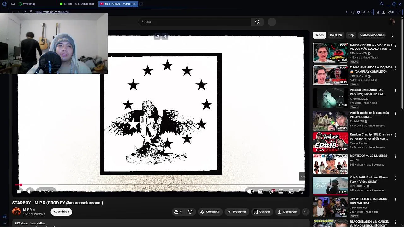Select the Rap filter chip
Image resolution: width=404 pixels, height=227 pixels.
pyautogui.click(x=351, y=35)
